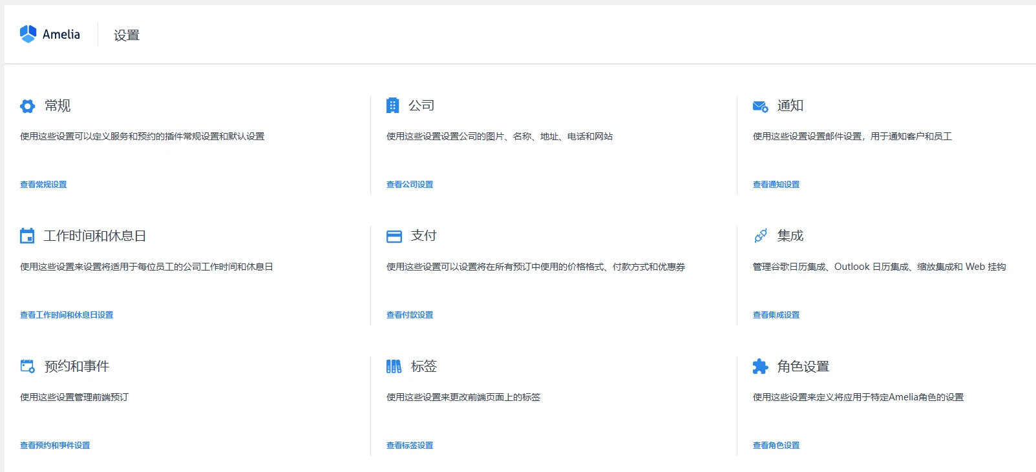This screenshot has width=1036, height=472.
Task: Click the credit card icon beside 支付
Action: pyautogui.click(x=394, y=237)
